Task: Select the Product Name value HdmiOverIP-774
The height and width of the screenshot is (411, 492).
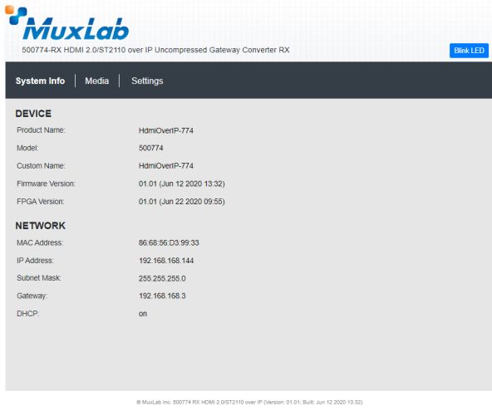Action: (x=166, y=130)
